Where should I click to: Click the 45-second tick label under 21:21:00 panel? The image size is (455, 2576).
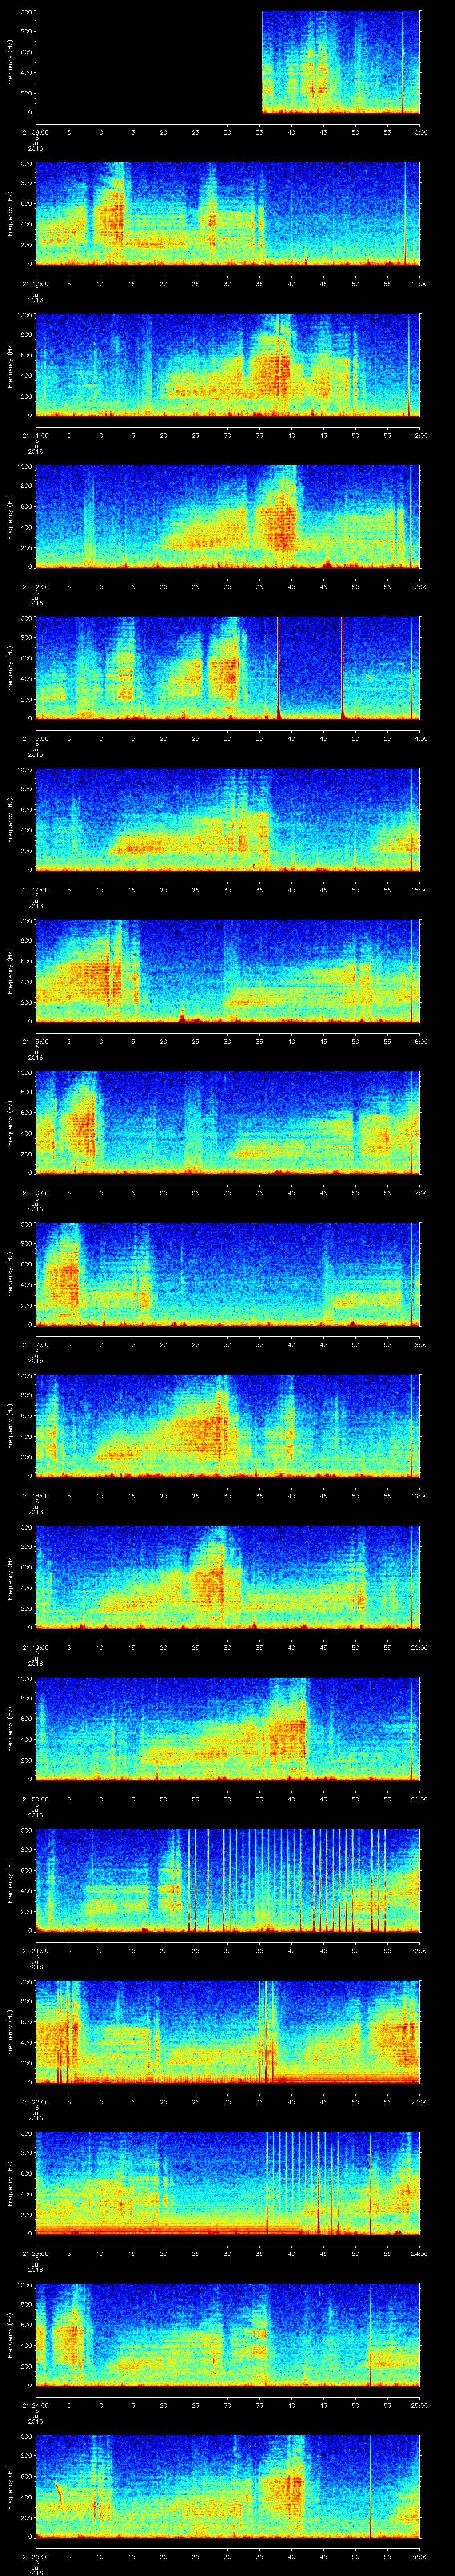click(x=323, y=1950)
